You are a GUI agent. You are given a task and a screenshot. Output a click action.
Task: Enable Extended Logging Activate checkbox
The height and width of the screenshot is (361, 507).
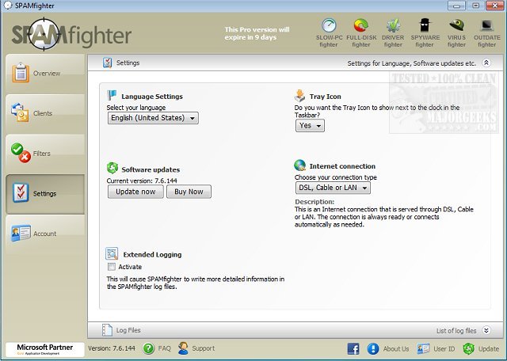pyautogui.click(x=111, y=267)
